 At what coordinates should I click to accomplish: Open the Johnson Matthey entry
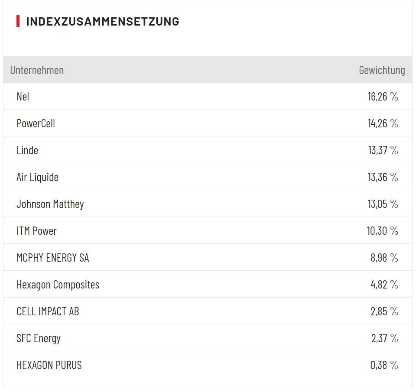50,204
